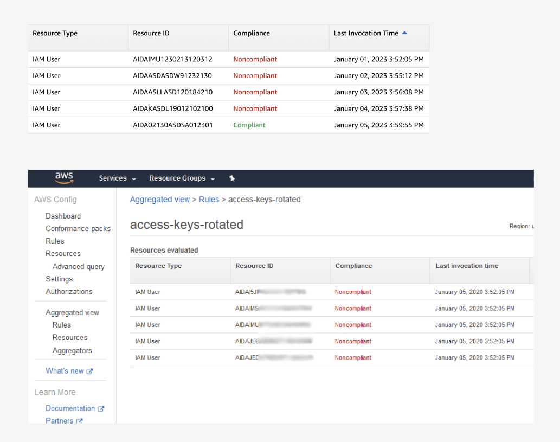Open the Partners link
The height and width of the screenshot is (442, 560).
tap(59, 420)
